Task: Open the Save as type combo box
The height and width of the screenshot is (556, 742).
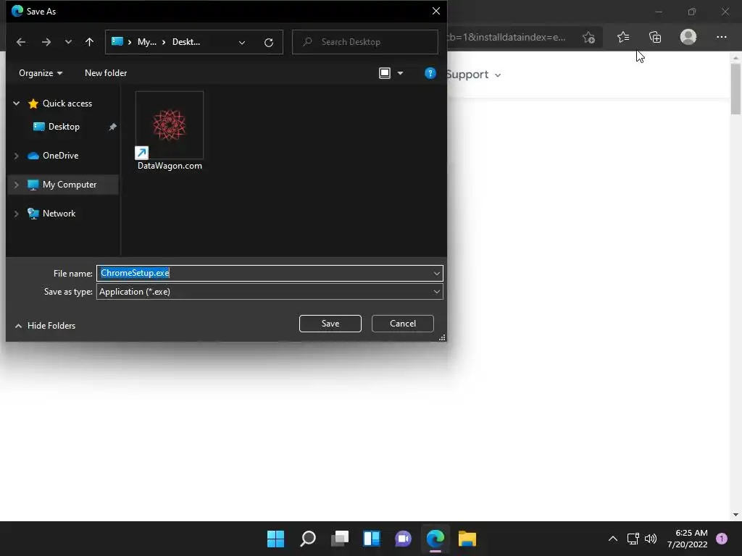Action: point(270,292)
